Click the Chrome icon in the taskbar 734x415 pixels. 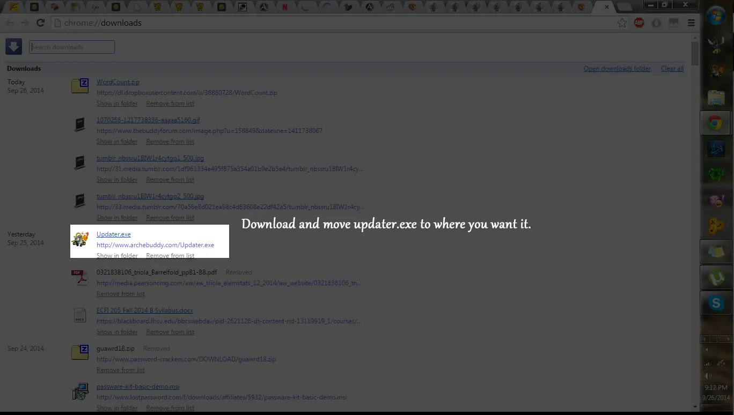tap(715, 124)
